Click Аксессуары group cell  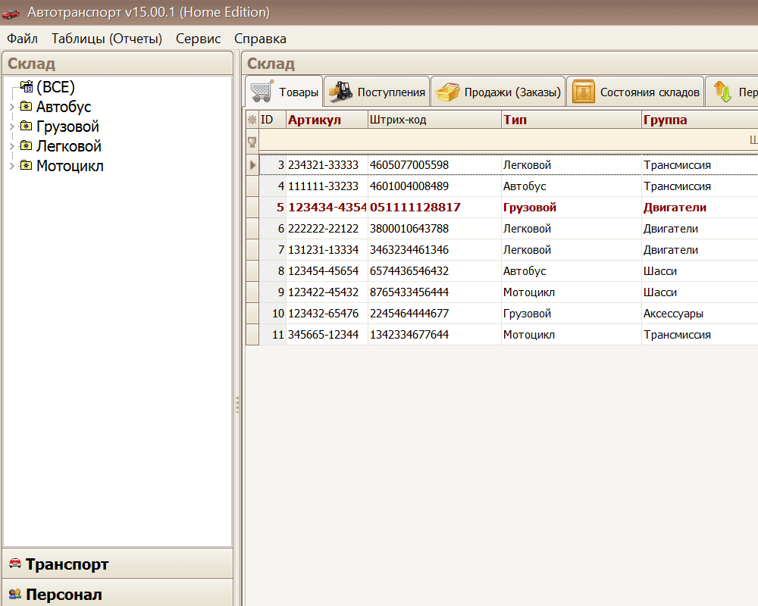(700, 314)
